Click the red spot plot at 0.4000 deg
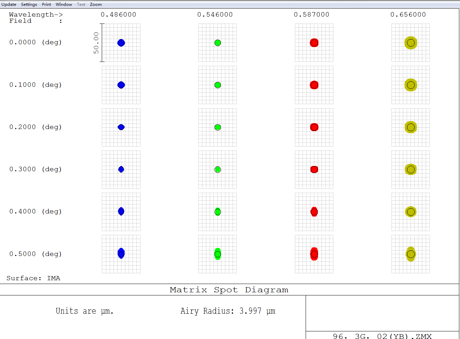 click(x=314, y=212)
